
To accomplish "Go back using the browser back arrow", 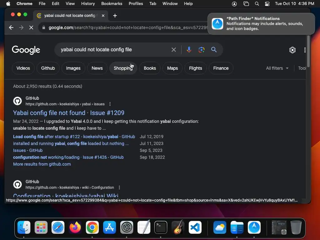I will 11,27.
